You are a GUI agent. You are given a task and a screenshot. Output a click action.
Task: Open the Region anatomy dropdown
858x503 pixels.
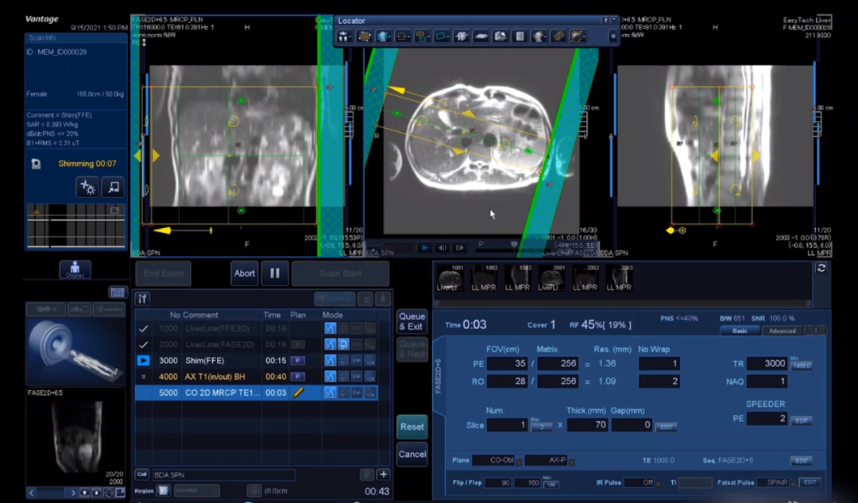197,490
